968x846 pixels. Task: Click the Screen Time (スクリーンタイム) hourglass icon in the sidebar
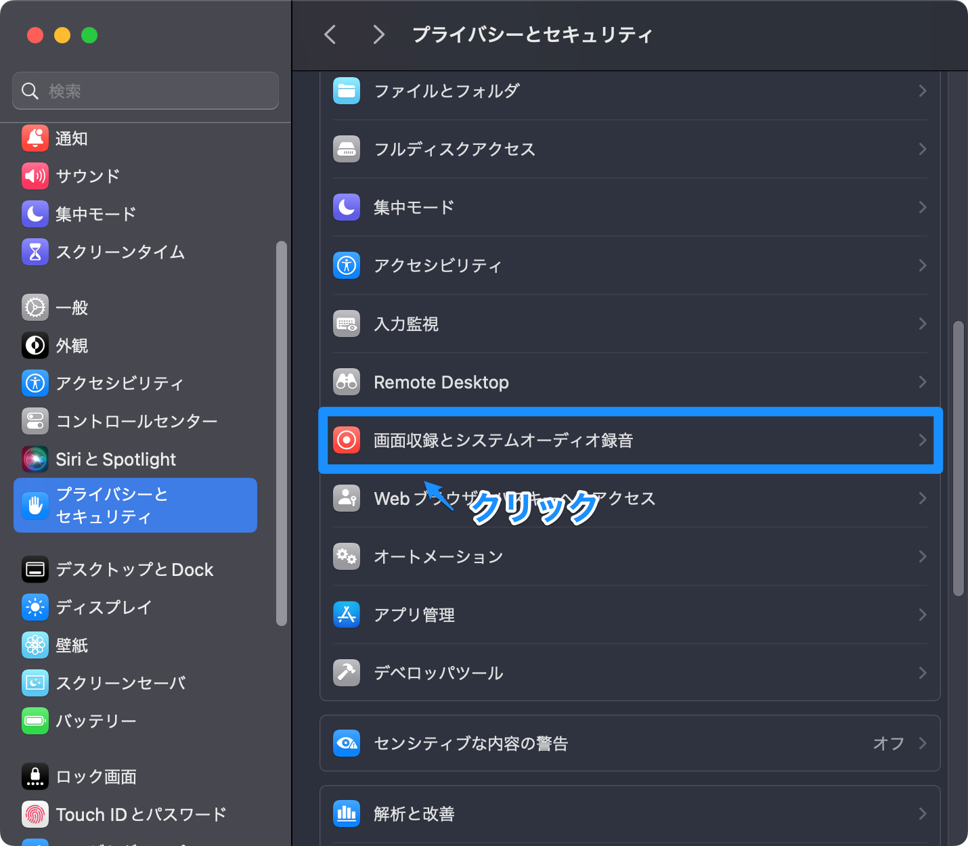[35, 252]
